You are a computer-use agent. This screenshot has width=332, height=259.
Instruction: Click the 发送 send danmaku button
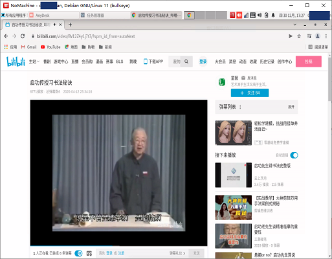pyautogui.click(x=196, y=253)
